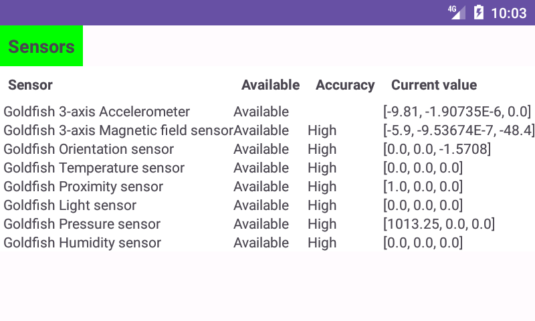Click the Sensor column header

30,85
